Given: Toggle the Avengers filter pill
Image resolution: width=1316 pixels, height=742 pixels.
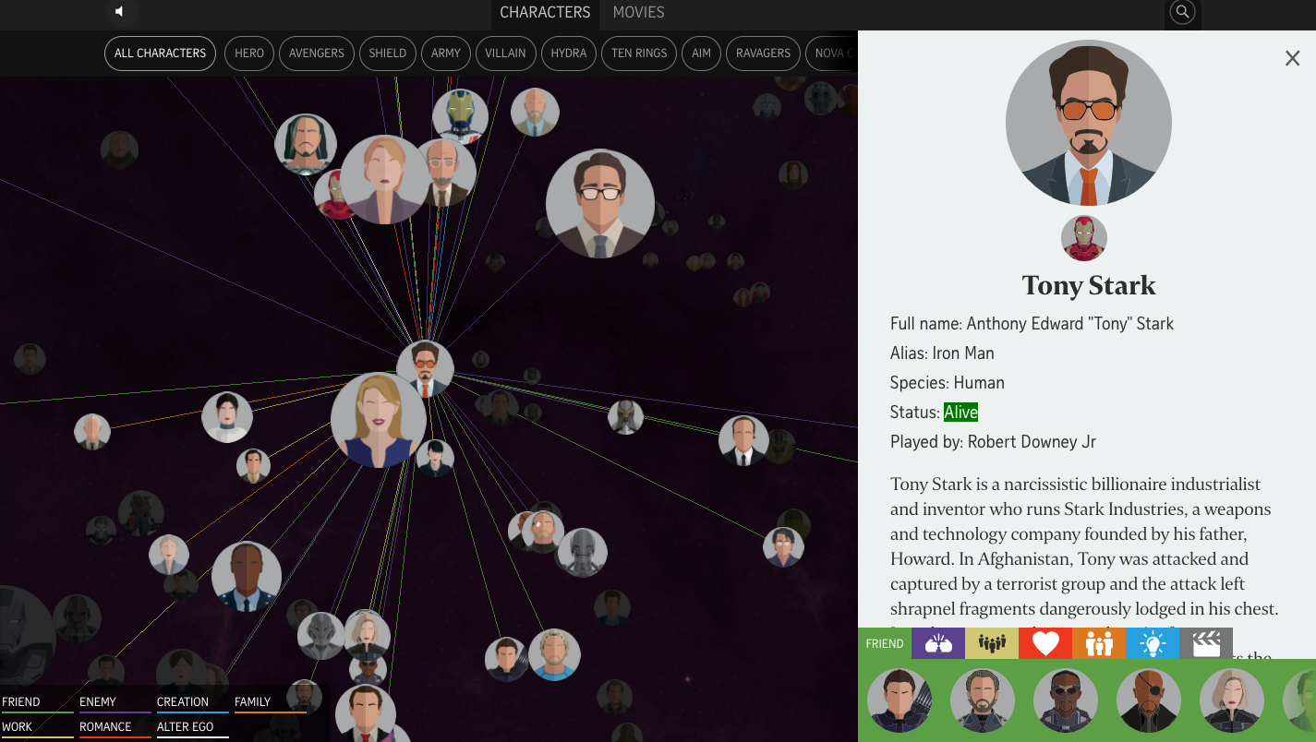Looking at the screenshot, I should [316, 54].
